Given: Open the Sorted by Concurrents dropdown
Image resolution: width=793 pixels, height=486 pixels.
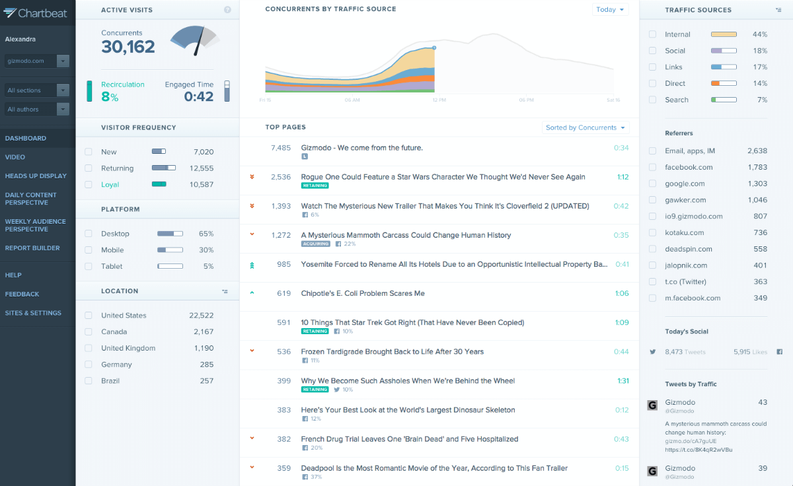Looking at the screenshot, I should (585, 127).
